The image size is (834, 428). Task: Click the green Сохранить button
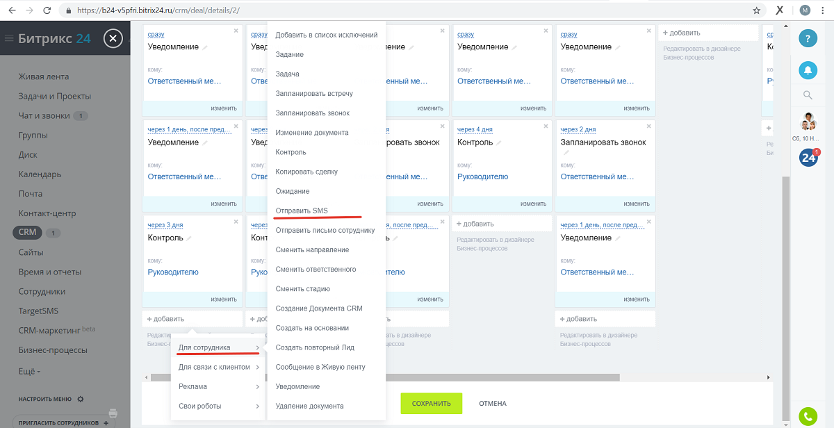pos(431,403)
